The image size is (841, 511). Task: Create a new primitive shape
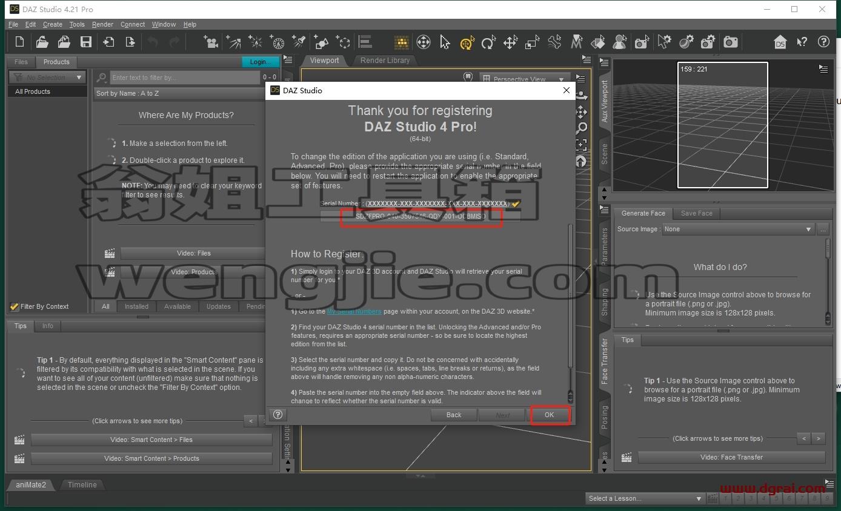pos(322,42)
